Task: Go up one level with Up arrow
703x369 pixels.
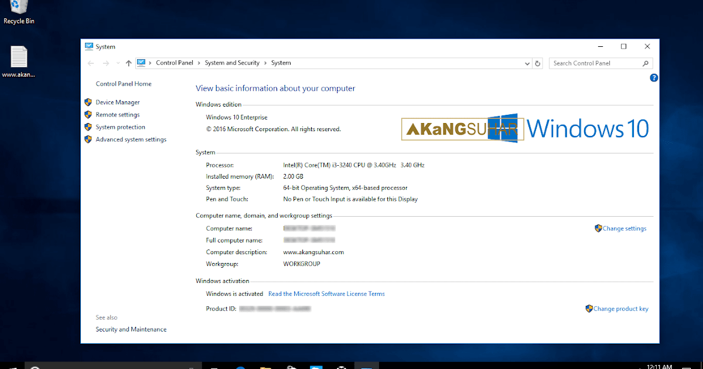Action: pyautogui.click(x=129, y=63)
